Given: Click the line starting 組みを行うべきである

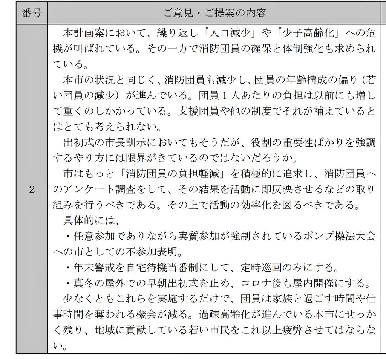Looking at the screenshot, I should 207,205.
